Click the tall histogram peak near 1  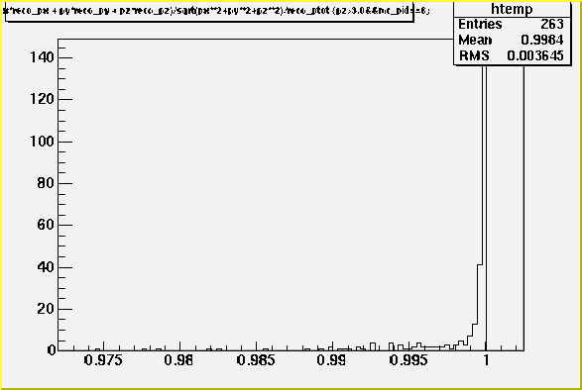point(484,208)
